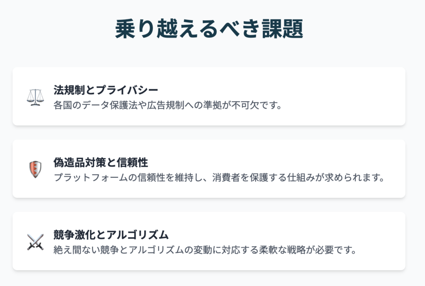Click the red shield icon
This screenshot has height=286, width=425.
(35, 170)
